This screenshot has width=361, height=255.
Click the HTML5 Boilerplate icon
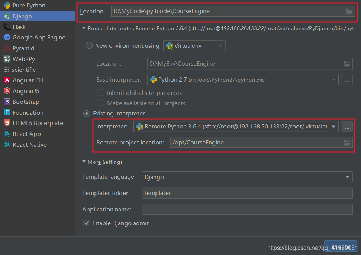pyautogui.click(x=7, y=123)
